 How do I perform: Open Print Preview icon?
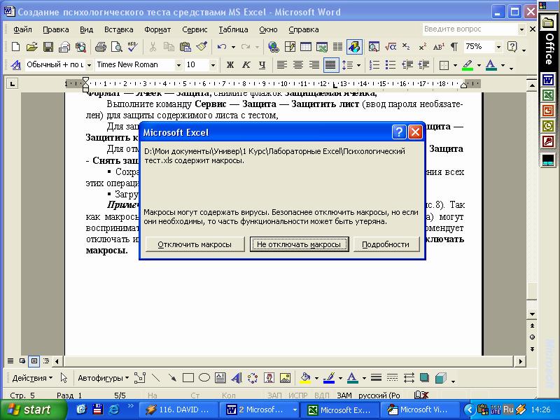[x=116, y=47]
